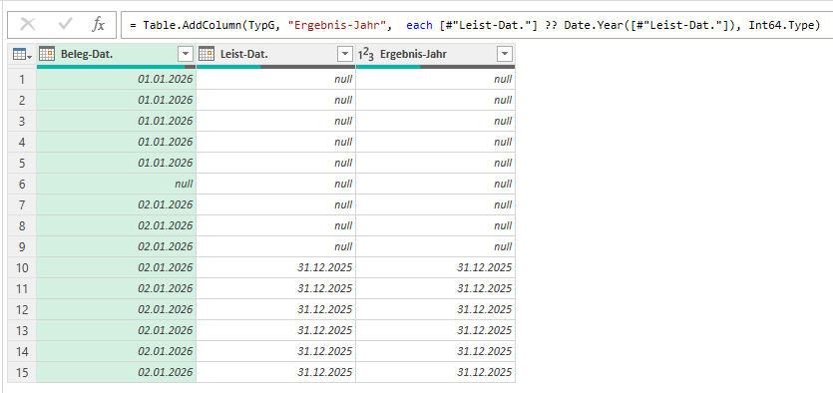Click Leist-Dat. cell 31.12.2025 in row 15
This screenshot has height=393, width=833.
pos(275,372)
